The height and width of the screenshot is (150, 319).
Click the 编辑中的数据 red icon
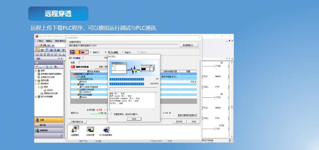coord(72,66)
